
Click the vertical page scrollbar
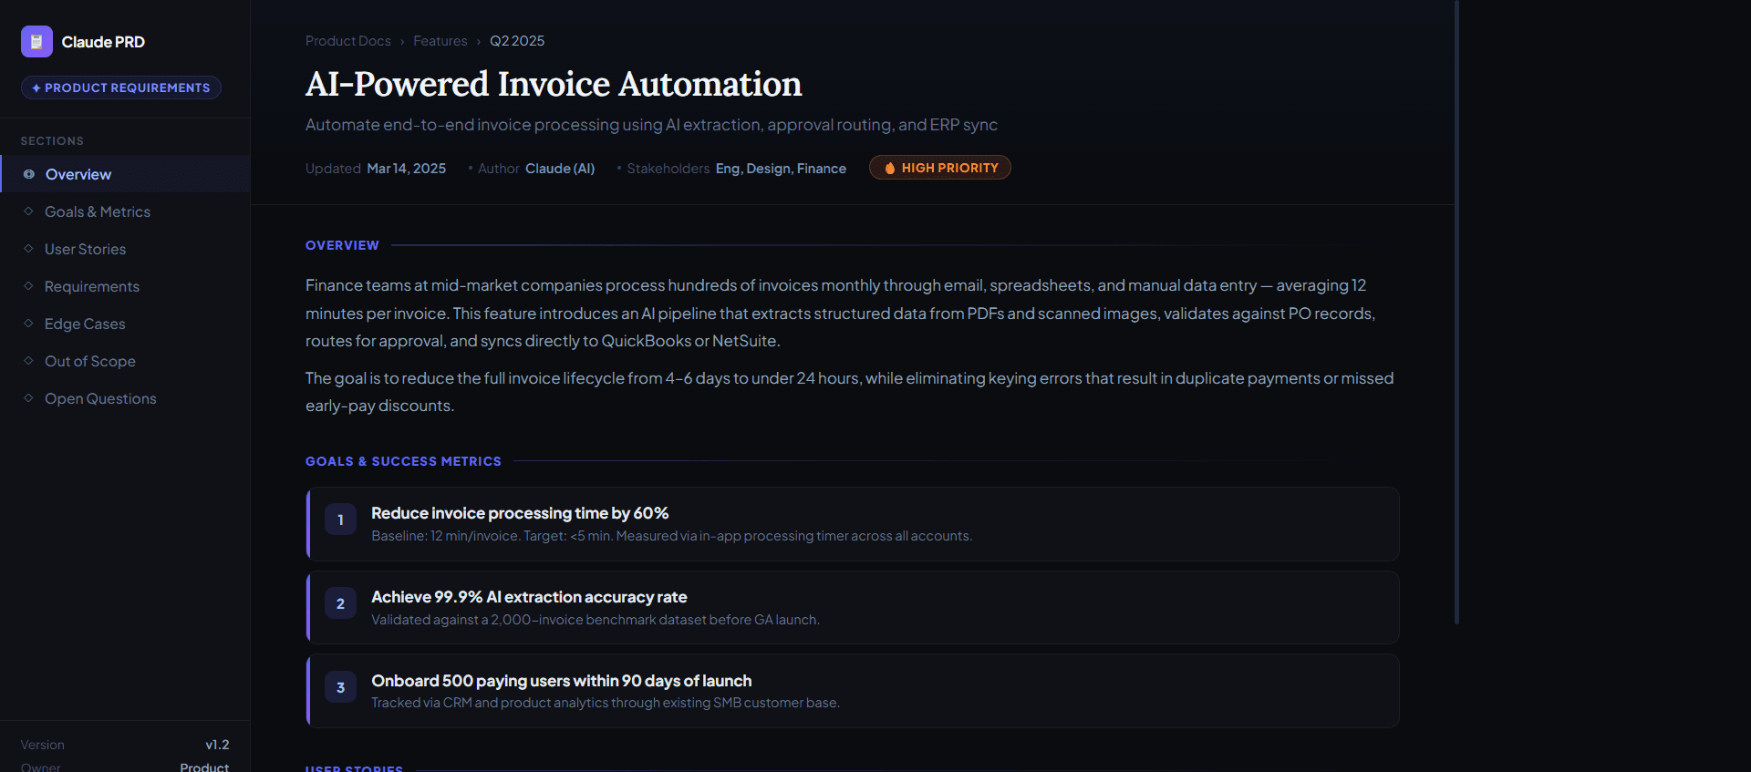tap(1456, 310)
